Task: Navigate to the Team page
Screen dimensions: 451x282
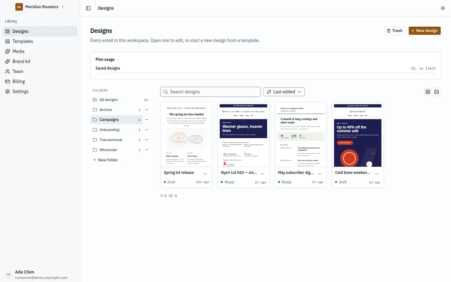Action: [40, 71]
